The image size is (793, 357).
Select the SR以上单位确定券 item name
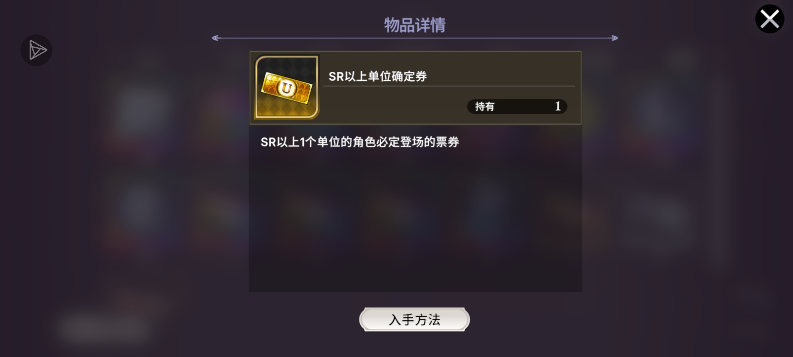(x=378, y=76)
